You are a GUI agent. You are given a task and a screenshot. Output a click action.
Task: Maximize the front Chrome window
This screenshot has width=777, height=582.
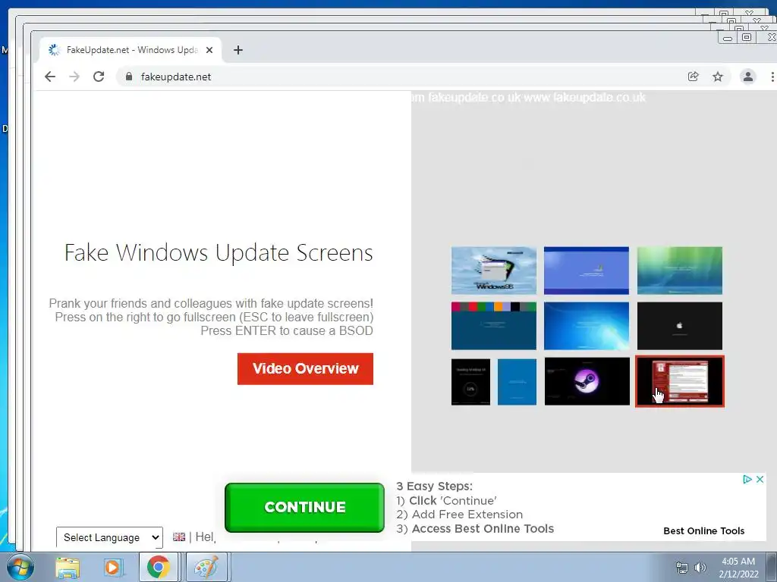pyautogui.click(x=747, y=37)
